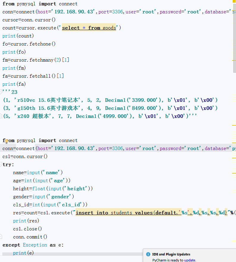Screen dimensions: 236x262
Task: Click the age=int(input('age')) line
Action: [x=42, y=180]
